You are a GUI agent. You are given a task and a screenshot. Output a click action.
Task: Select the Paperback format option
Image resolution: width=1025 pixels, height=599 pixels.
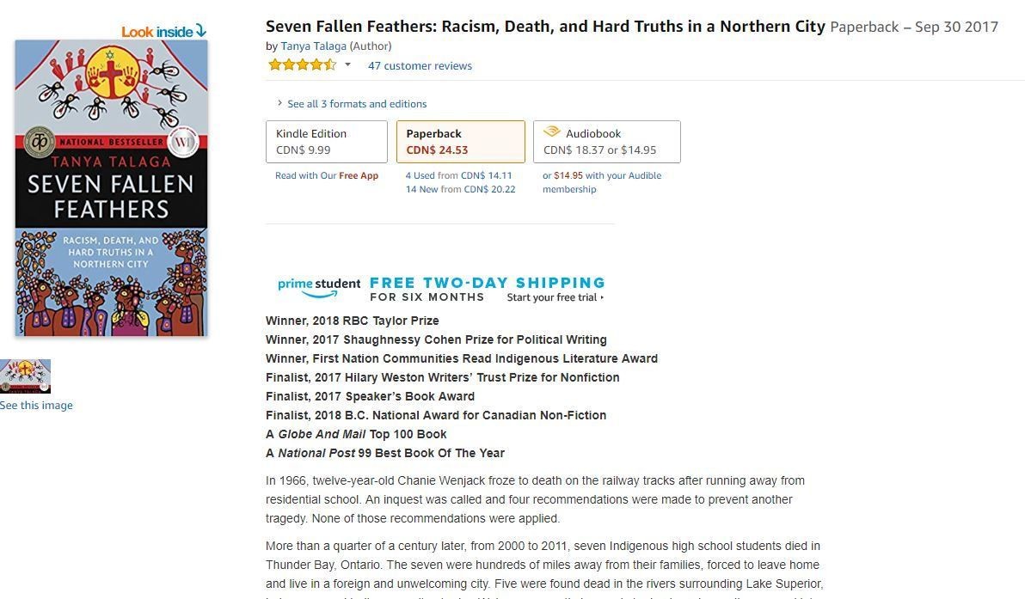click(x=460, y=142)
